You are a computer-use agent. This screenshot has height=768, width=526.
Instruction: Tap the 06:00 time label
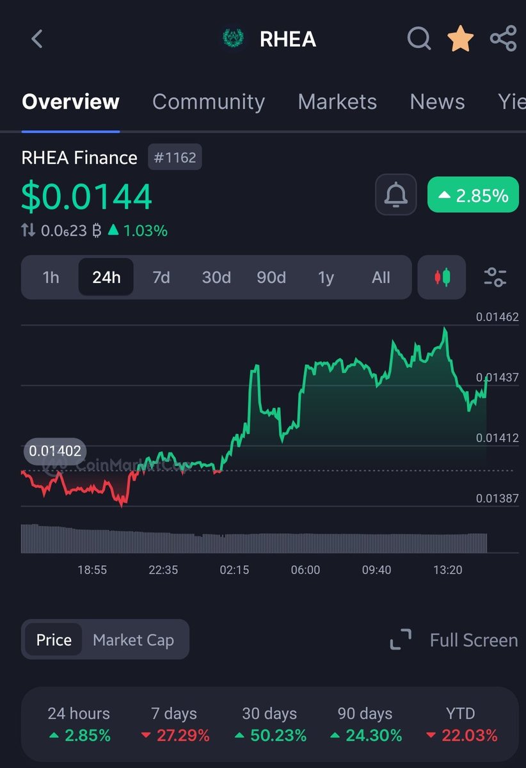pos(305,570)
